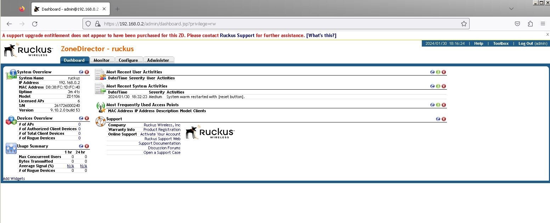Viewport: 550px width, 223px height.
Task: Close the Dashboard browser tab
Action: tap(104, 9)
